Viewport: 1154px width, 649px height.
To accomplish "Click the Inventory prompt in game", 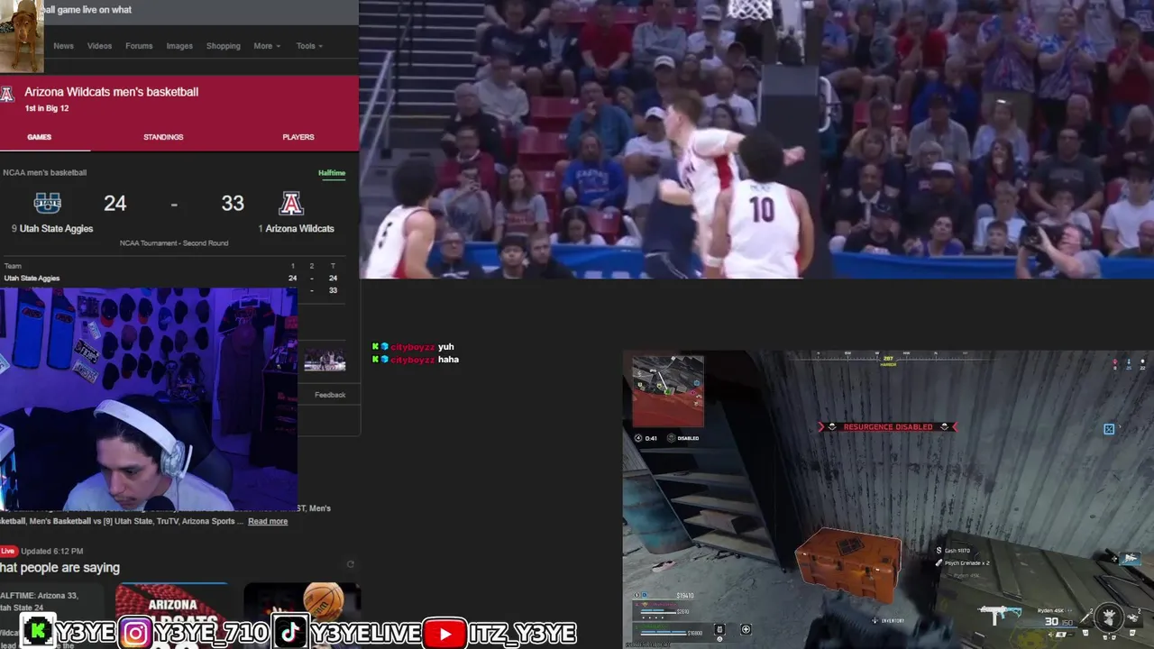I will [890, 620].
